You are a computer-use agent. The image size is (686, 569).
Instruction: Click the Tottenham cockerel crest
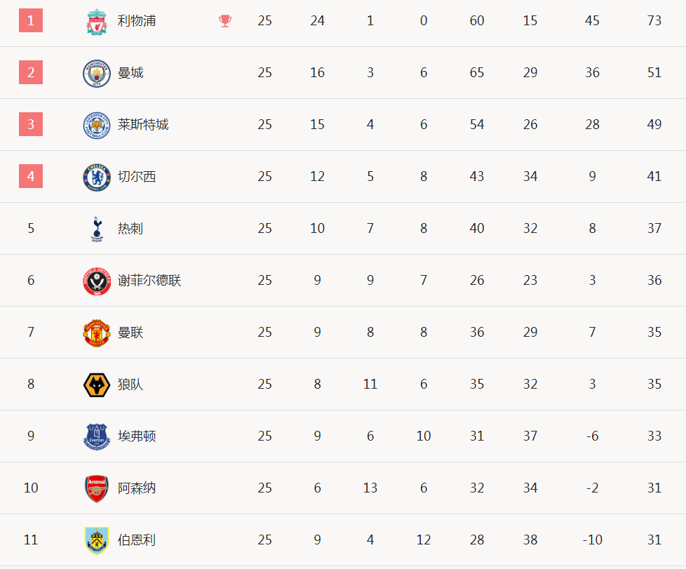tap(97, 229)
